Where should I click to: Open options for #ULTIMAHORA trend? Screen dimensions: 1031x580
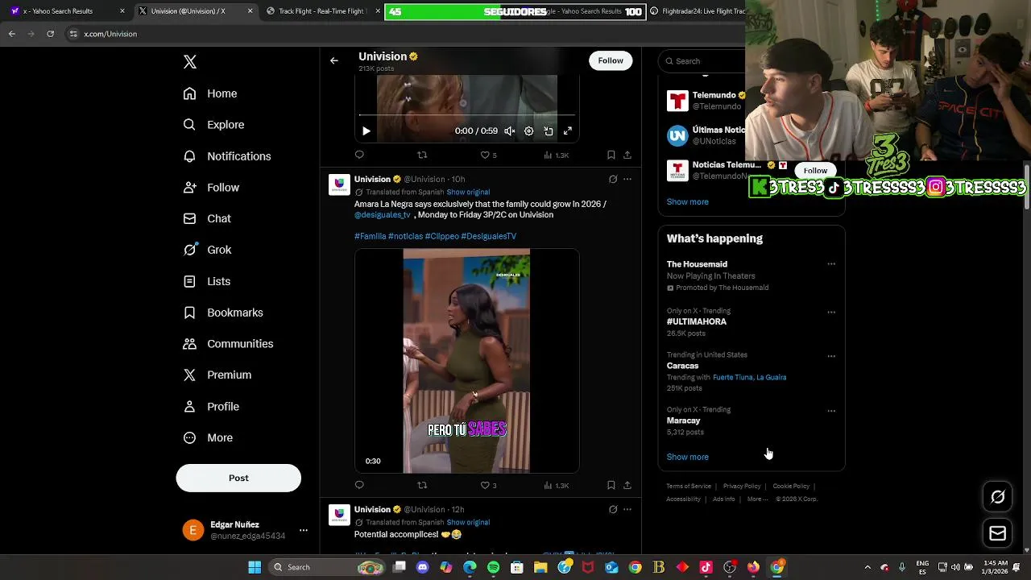(831, 313)
